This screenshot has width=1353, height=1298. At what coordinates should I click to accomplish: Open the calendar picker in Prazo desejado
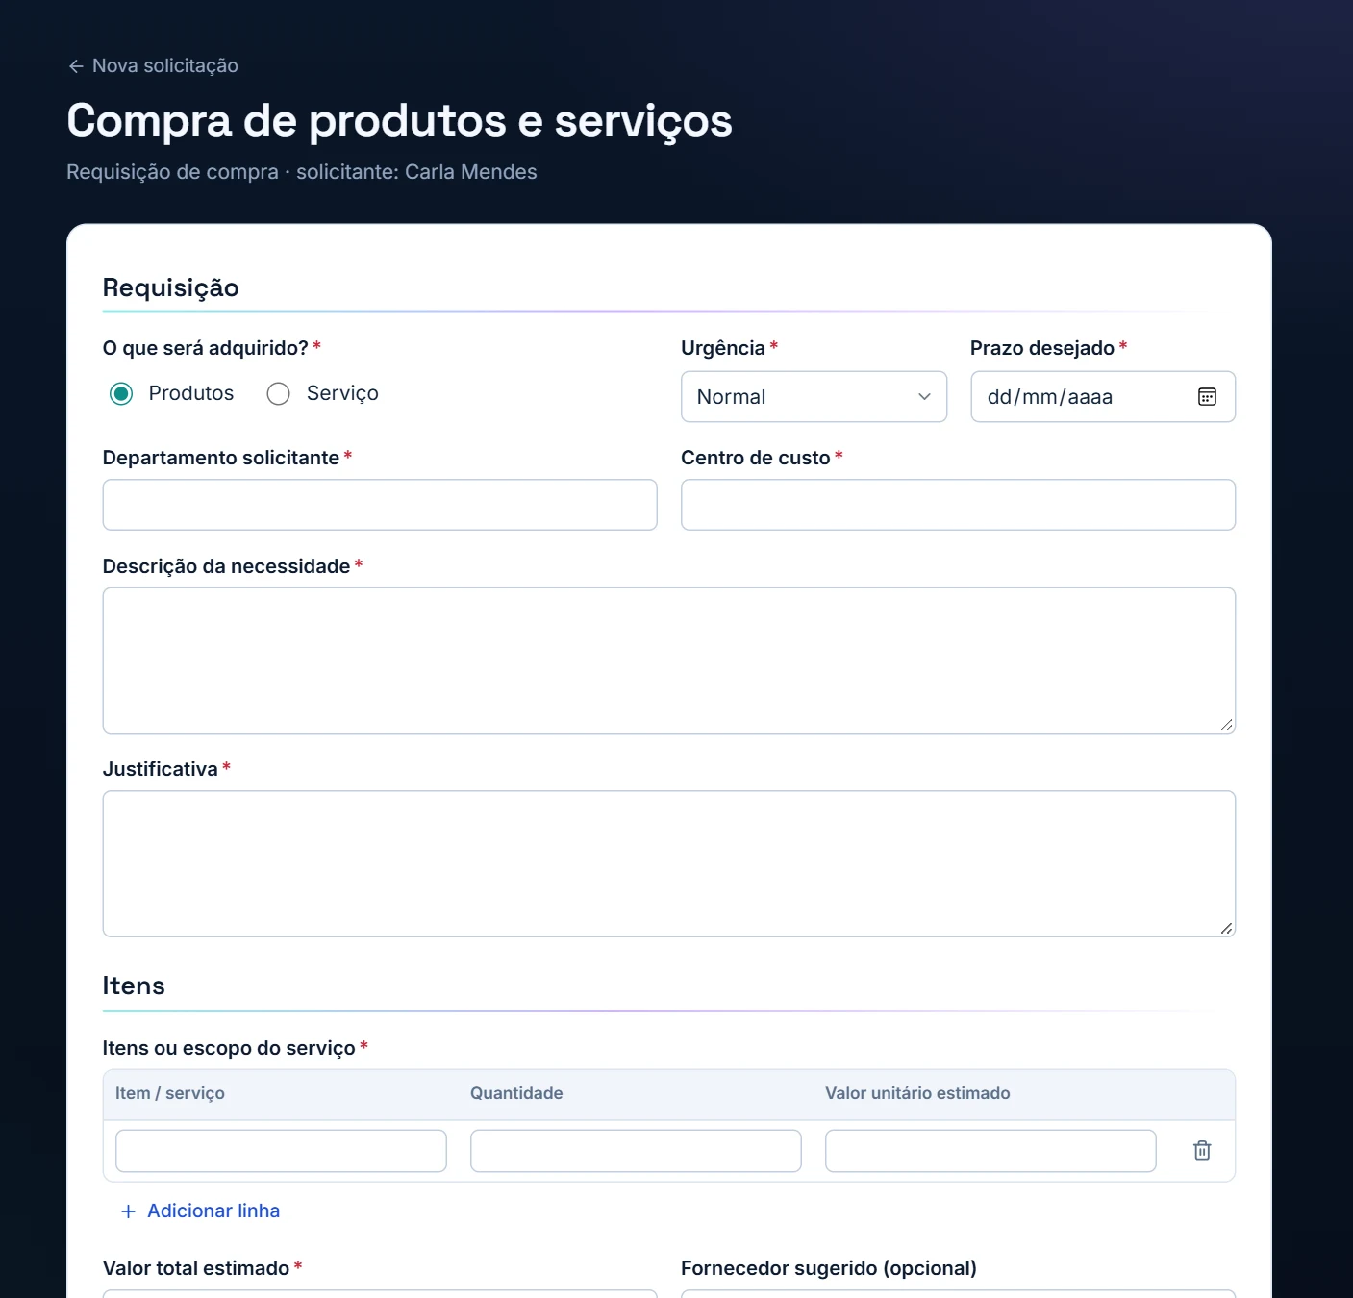click(x=1207, y=397)
